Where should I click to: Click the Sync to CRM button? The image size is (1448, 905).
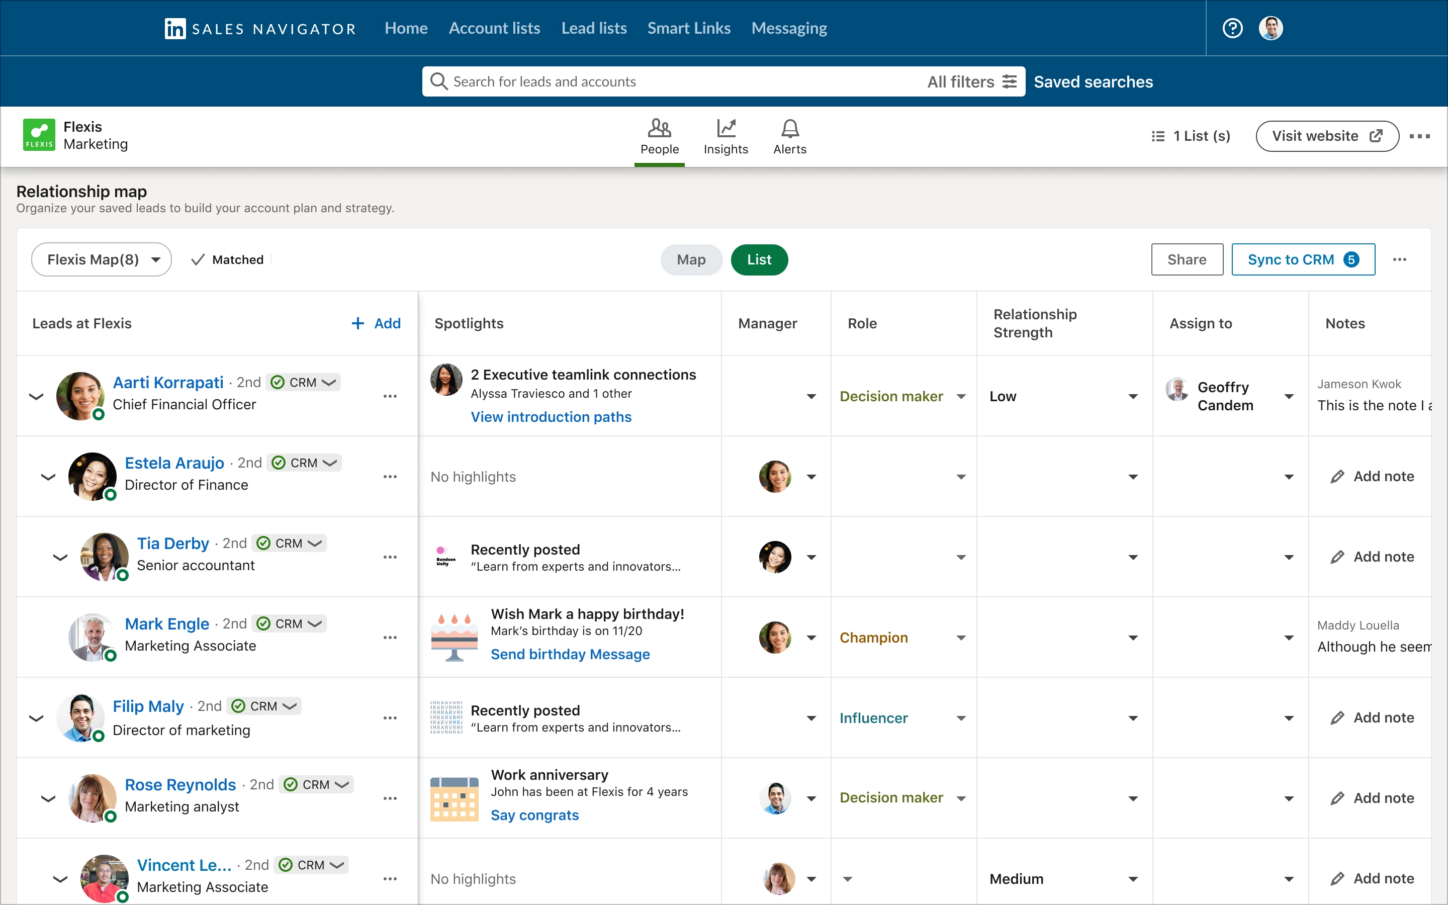pyautogui.click(x=1303, y=260)
